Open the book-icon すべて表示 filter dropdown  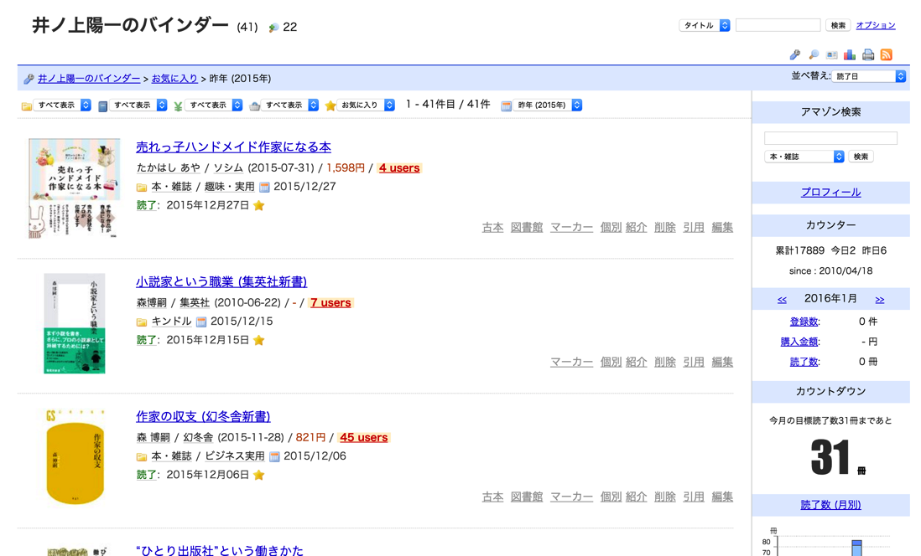pos(138,105)
